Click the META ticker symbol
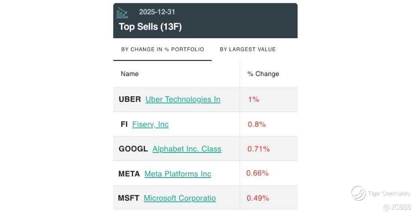Image resolution: width=419 pixels, height=217 pixels. click(x=129, y=174)
